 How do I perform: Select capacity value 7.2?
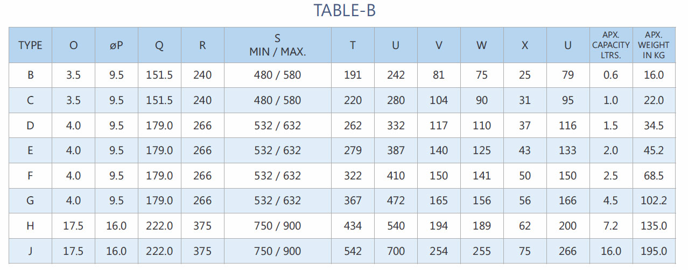611,226
